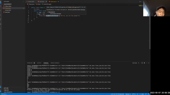Image resolution: width=170 pixels, height=95 pixels.
Task: Click the "Exception in thread" terminal line
Action: pyautogui.click(x=53, y=90)
